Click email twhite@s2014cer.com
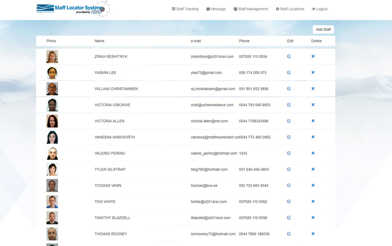392x246 pixels. click(x=209, y=202)
